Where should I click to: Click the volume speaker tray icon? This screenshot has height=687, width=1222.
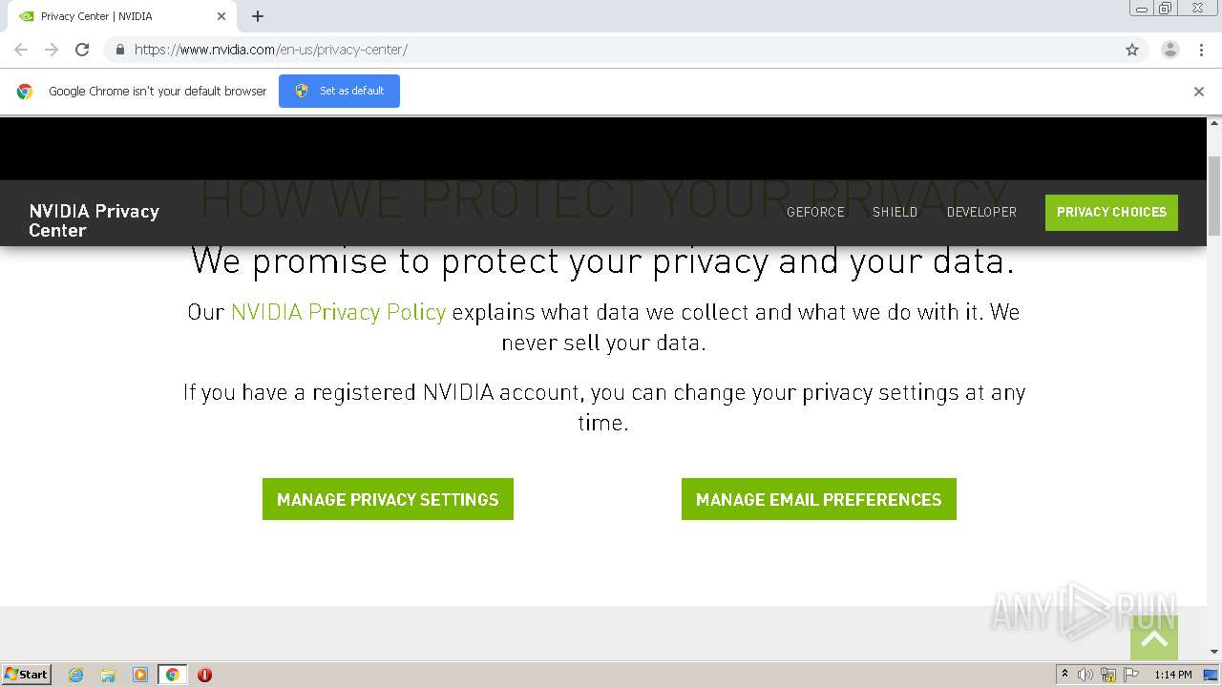click(1085, 675)
